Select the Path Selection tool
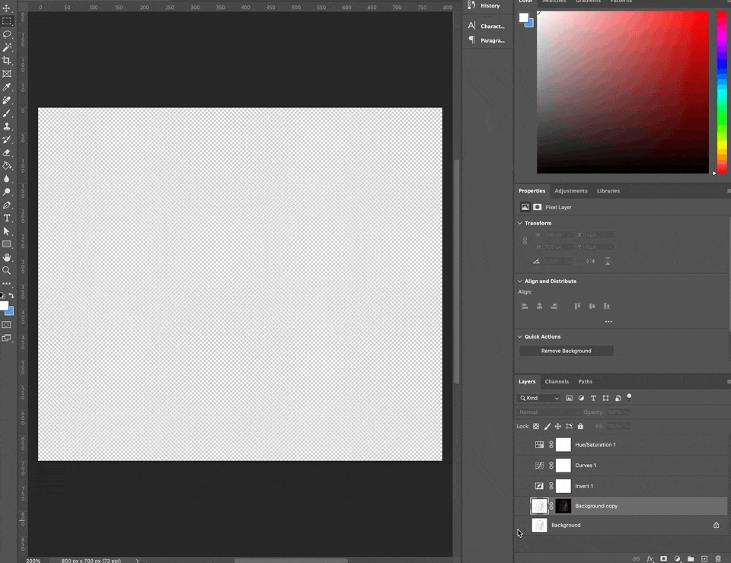This screenshot has height=563, width=731. (7, 231)
